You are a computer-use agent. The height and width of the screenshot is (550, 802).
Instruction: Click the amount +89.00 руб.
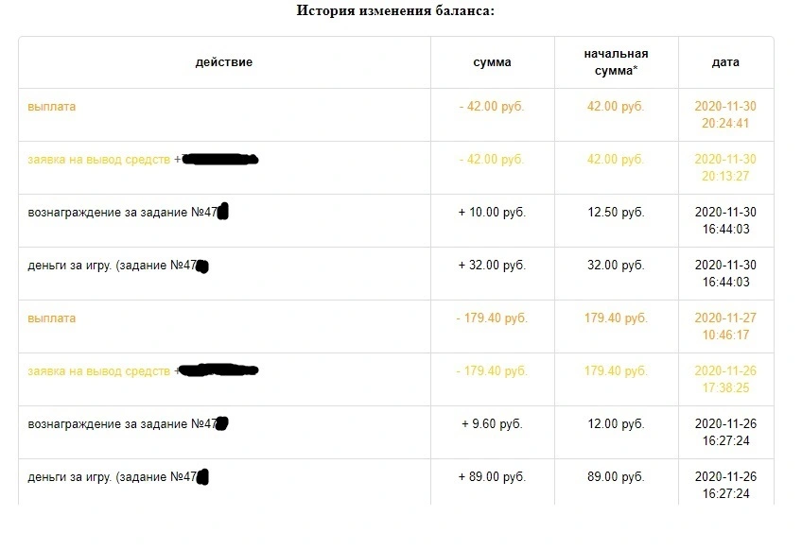pos(492,477)
